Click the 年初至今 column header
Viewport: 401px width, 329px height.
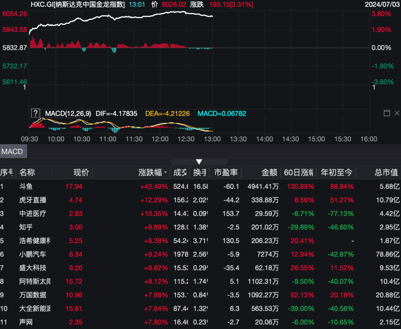pyautogui.click(x=337, y=173)
